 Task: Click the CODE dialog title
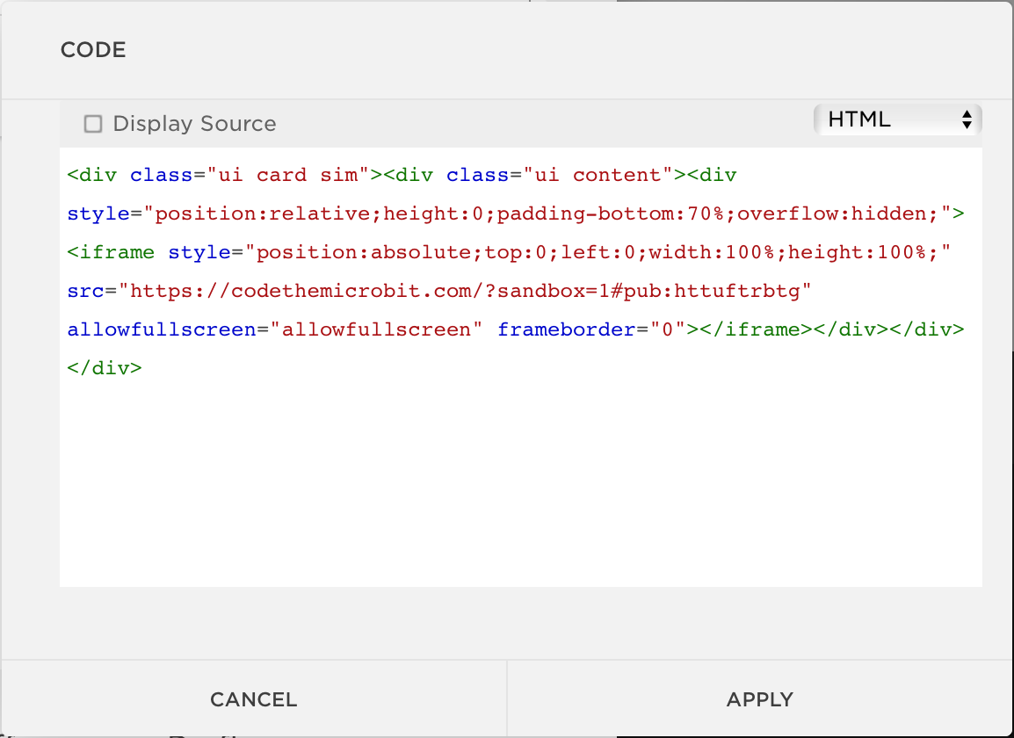click(93, 50)
